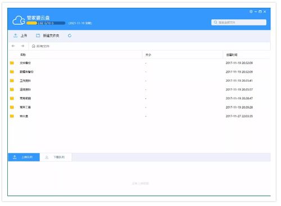The width and height of the screenshot is (281, 206).
Task: Click date 2017-11-27 22:03:35
Action: pyautogui.click(x=239, y=116)
